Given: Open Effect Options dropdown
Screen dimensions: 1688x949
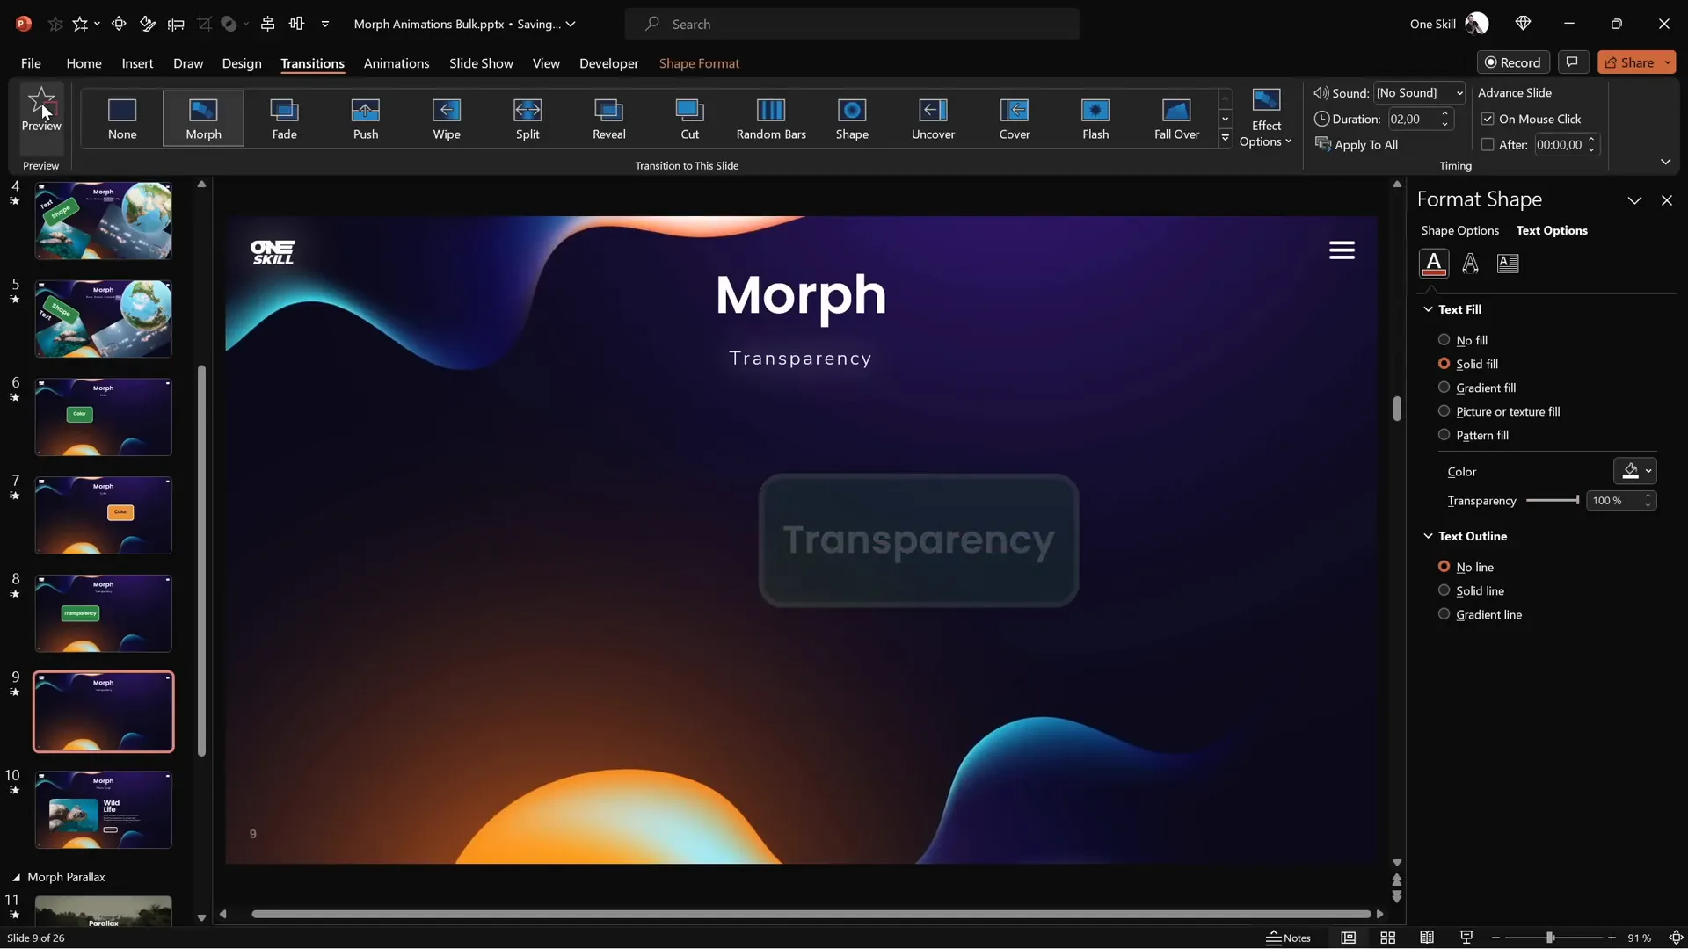Looking at the screenshot, I should pyautogui.click(x=1266, y=118).
